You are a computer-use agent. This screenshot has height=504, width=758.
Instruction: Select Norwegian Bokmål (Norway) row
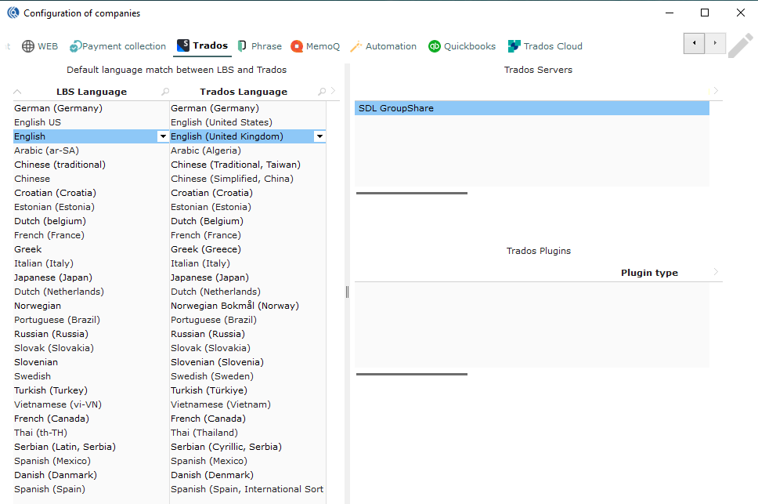[235, 306]
